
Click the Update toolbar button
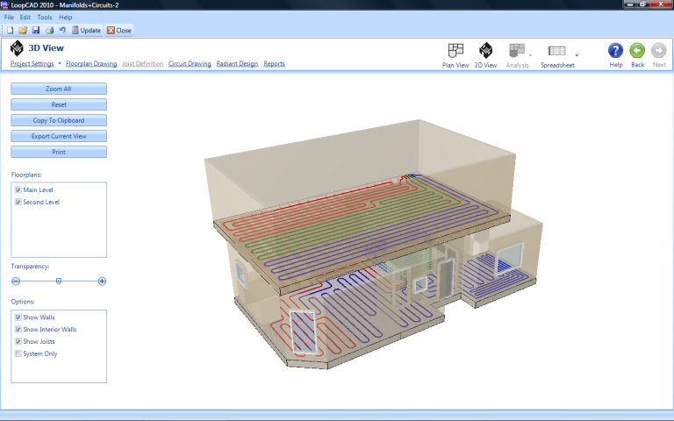[x=86, y=30]
